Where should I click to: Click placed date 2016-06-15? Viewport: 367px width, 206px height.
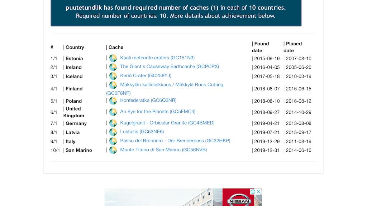click(299, 89)
